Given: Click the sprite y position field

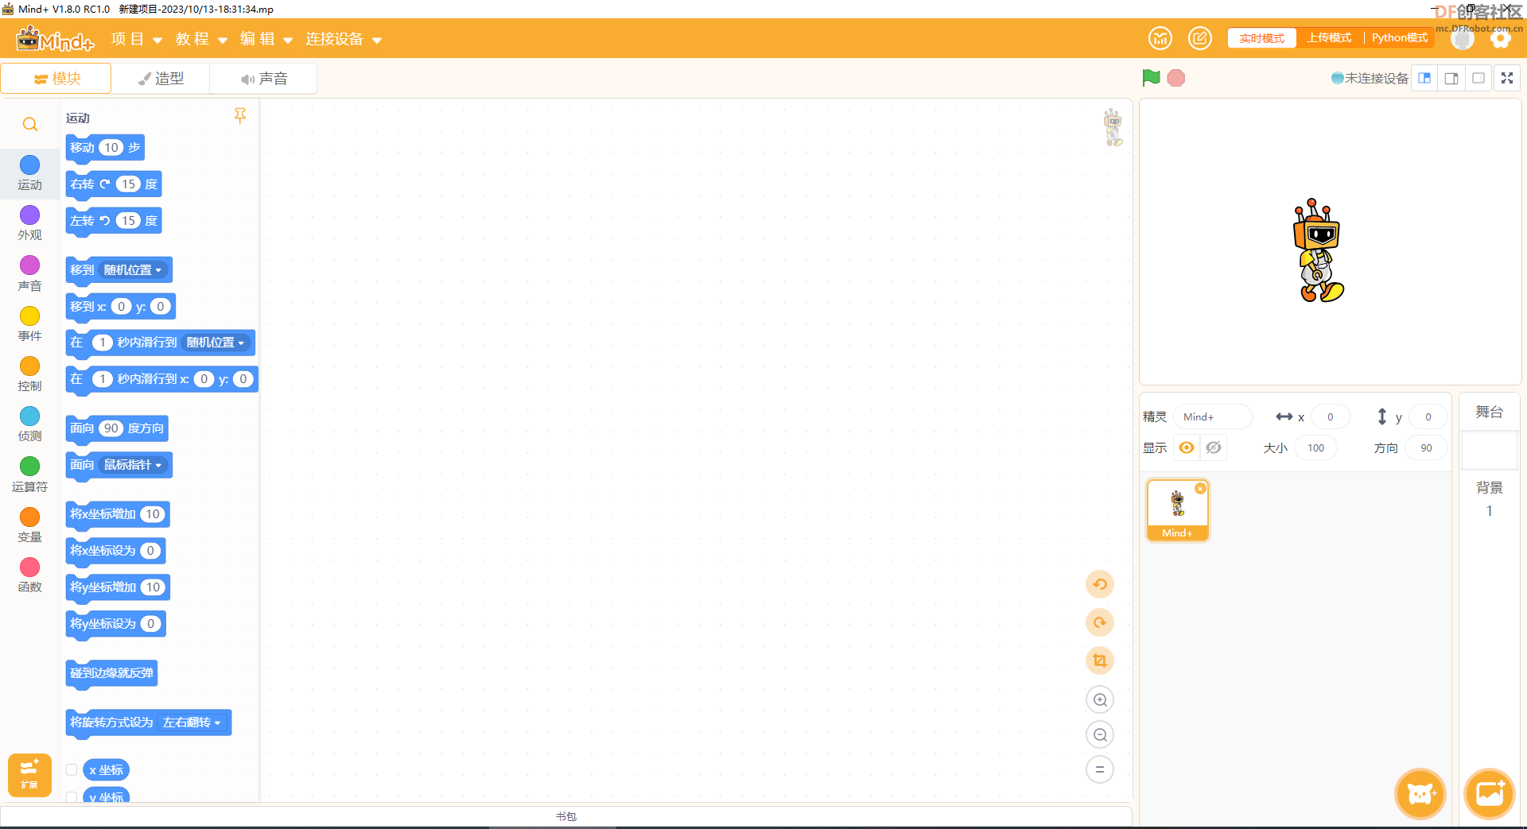Looking at the screenshot, I should (1428, 416).
